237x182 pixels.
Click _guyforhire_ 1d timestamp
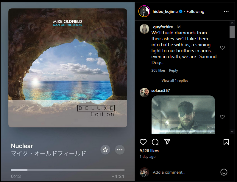click(x=178, y=27)
